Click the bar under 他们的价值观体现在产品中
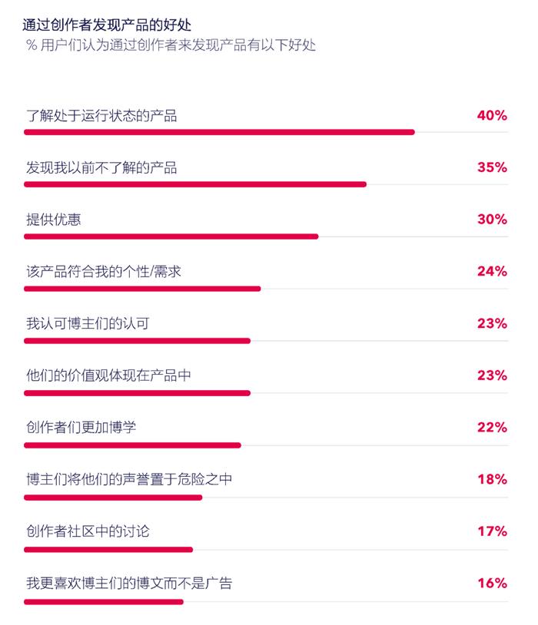 [x=138, y=393]
